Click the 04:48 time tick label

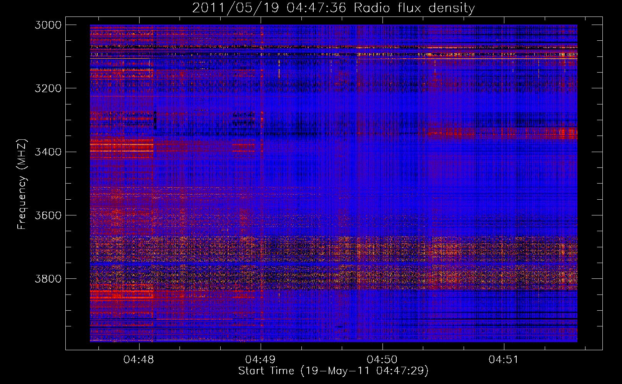(139, 360)
